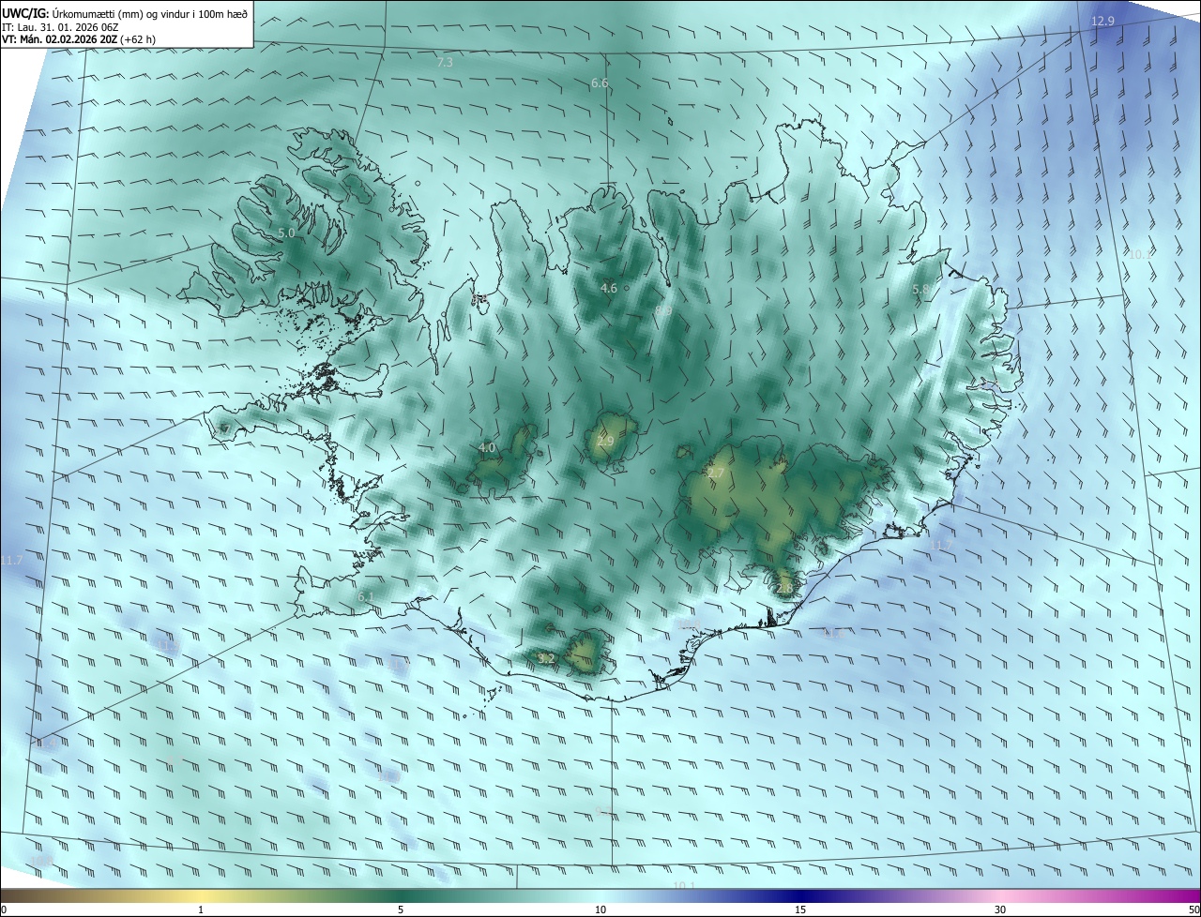Screen dimensions: 1201x917
Task: Click the 30 tick label on the color scale
Action: click(x=1000, y=909)
